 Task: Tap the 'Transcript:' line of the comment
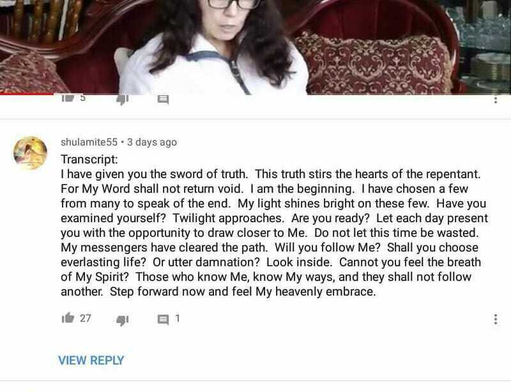point(89,159)
